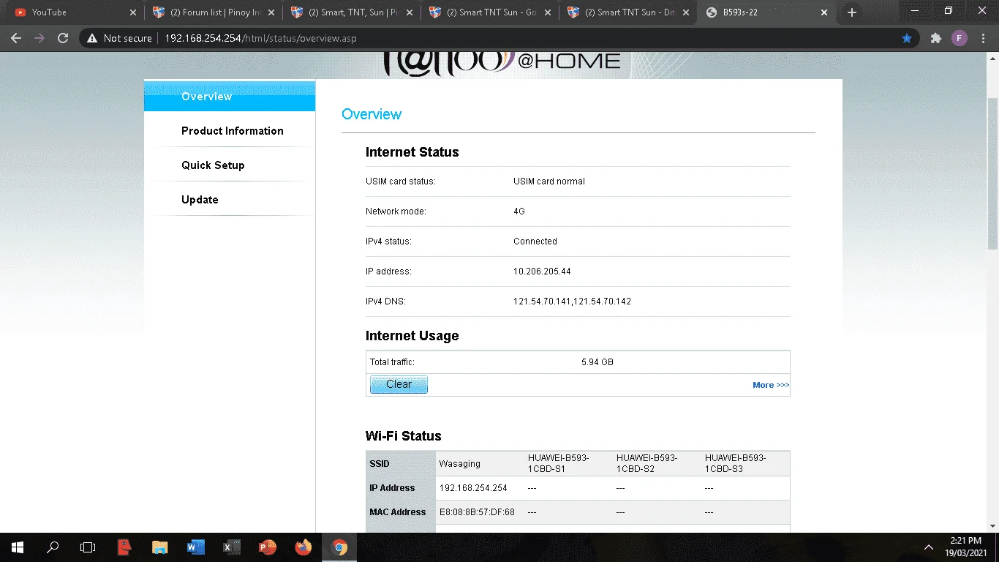Switch to Forum list Pinoy tab
This screenshot has height=562, width=999.
[x=213, y=12]
